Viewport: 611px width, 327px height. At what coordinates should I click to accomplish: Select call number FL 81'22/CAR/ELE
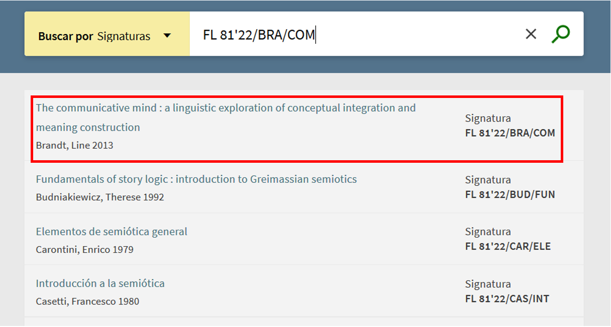point(508,247)
